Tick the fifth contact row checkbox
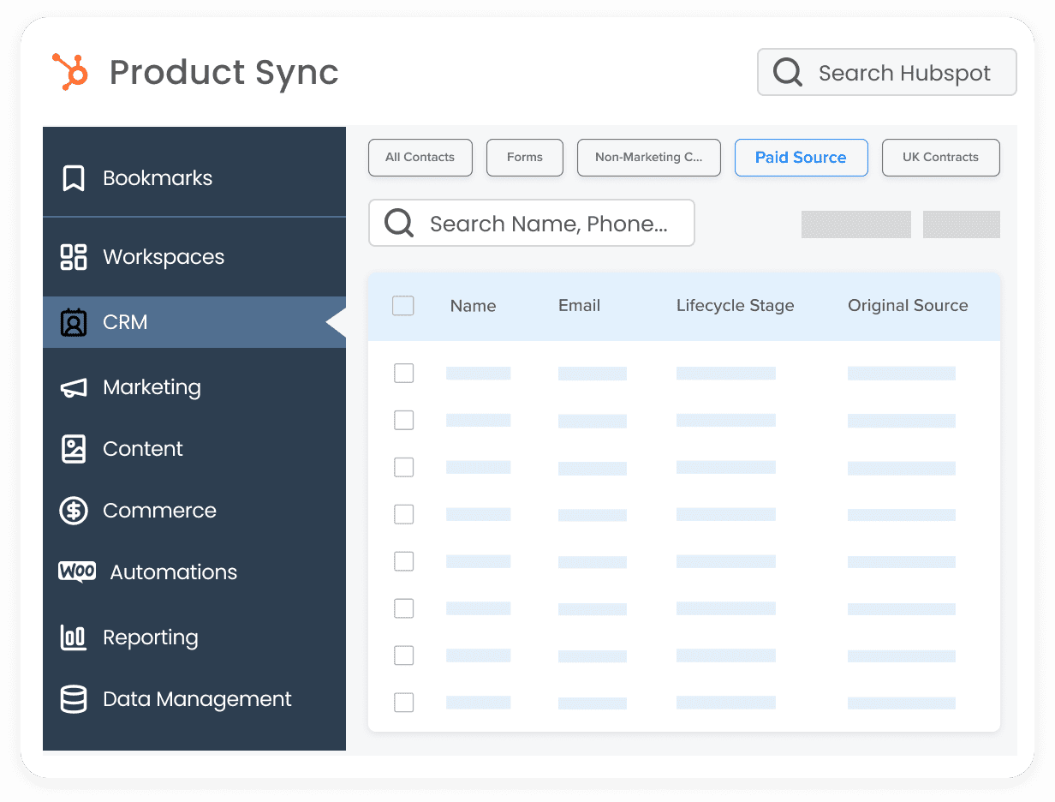The image size is (1055, 802). coord(403,561)
